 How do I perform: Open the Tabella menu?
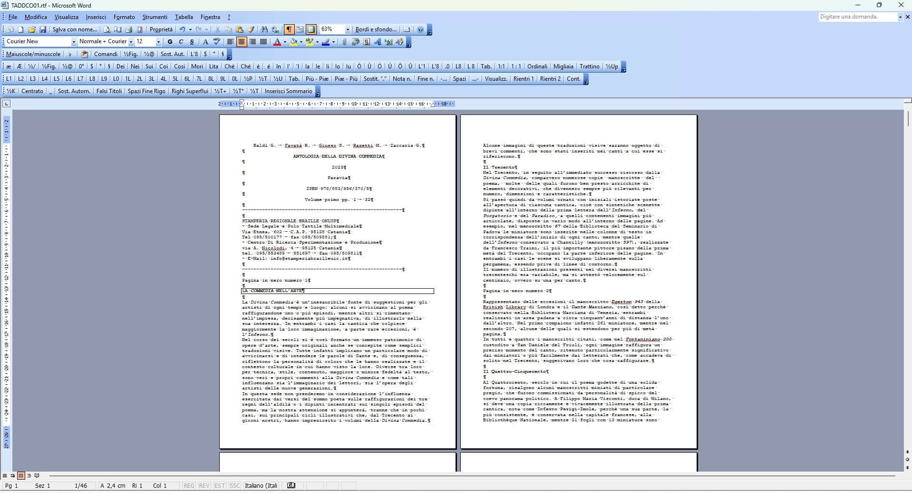pyautogui.click(x=184, y=17)
